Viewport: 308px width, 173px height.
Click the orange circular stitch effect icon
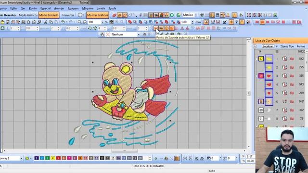(x=167, y=28)
